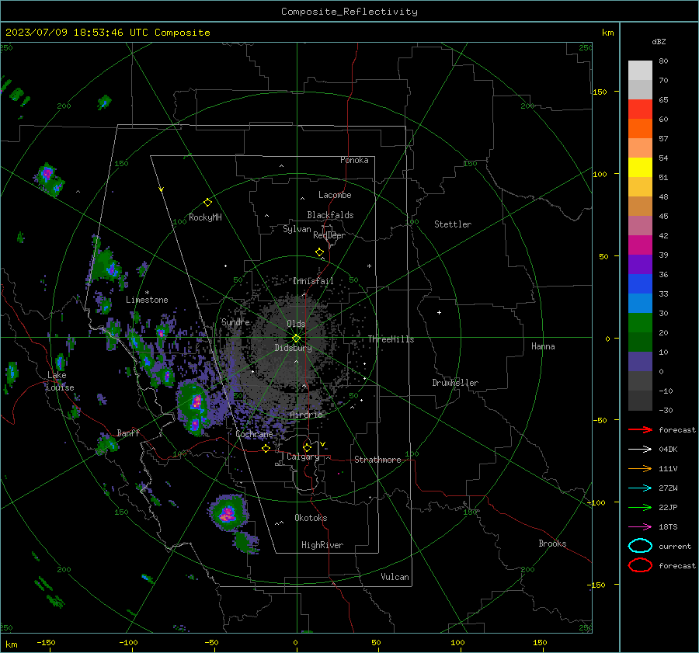Image resolution: width=699 pixels, height=653 pixels.
Task: Click the Limestone label
Action: tap(147, 300)
